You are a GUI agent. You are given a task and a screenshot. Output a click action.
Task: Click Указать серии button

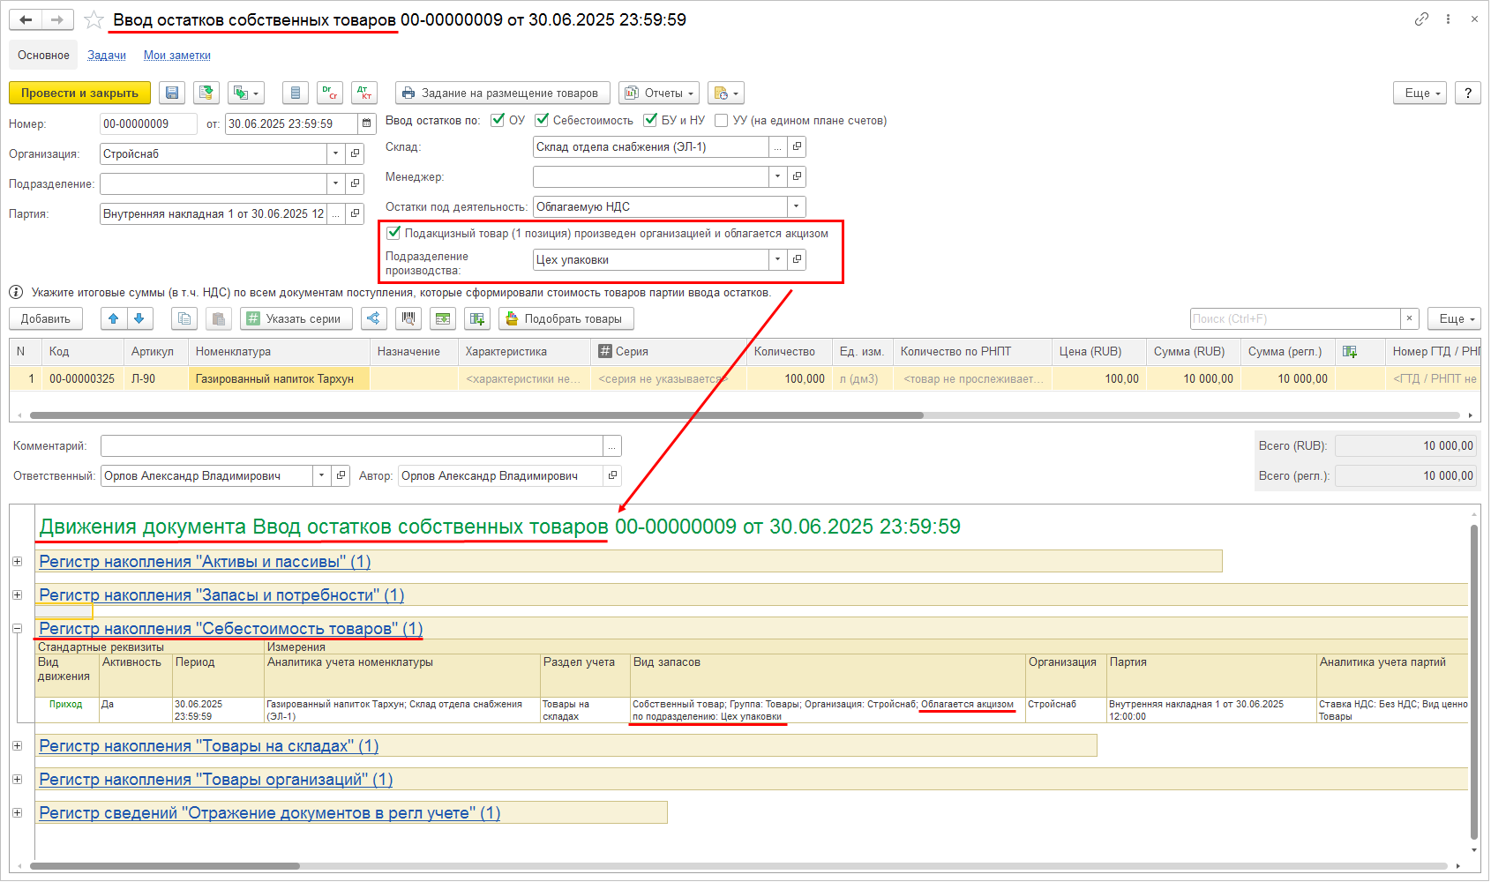(296, 318)
